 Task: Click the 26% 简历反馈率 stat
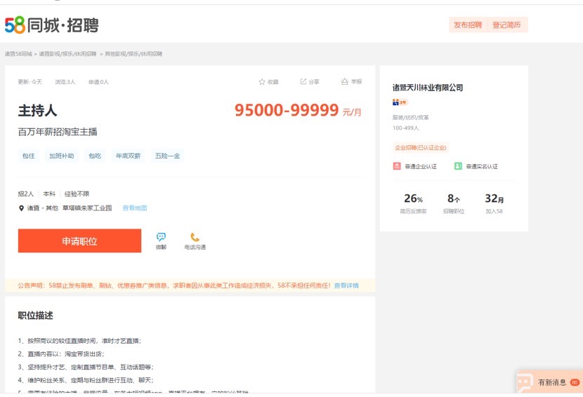pyautogui.click(x=414, y=203)
